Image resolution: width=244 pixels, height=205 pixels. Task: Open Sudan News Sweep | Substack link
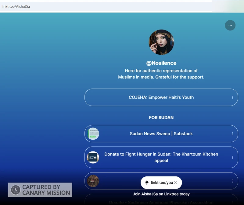(161, 134)
